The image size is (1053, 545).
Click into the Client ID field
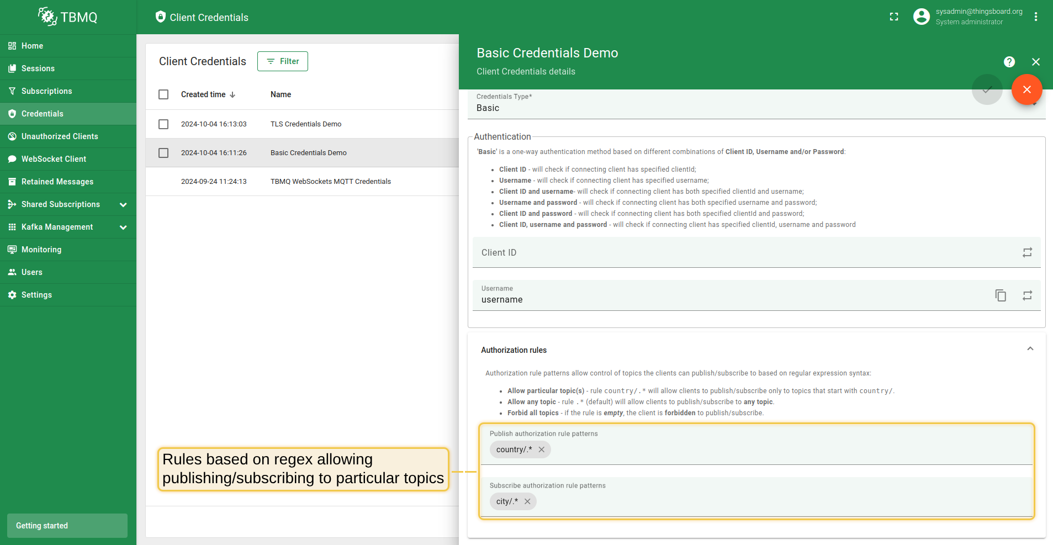click(x=740, y=253)
